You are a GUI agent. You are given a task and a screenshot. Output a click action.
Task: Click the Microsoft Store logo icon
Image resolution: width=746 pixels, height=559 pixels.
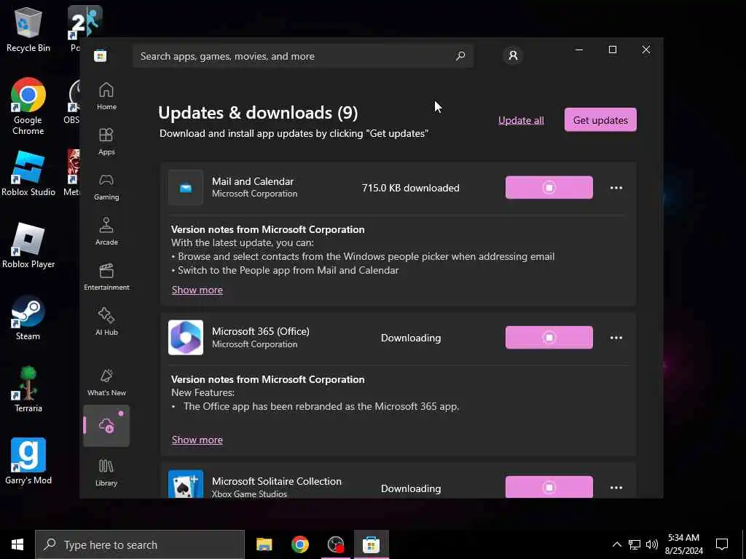point(101,56)
